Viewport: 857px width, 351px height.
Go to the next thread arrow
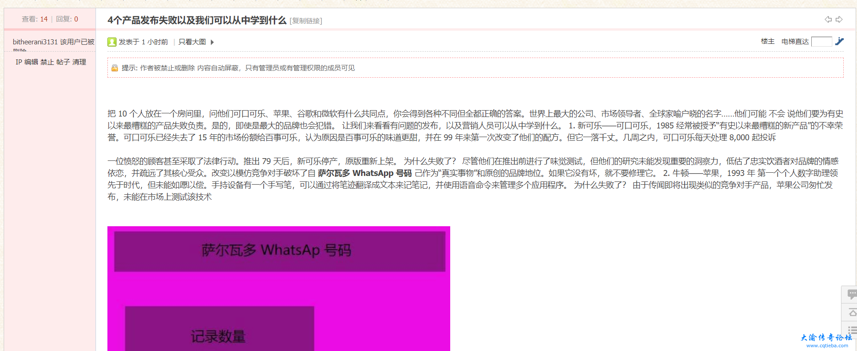click(839, 20)
